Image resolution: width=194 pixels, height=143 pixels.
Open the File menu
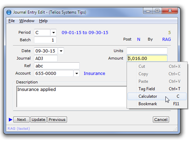click(x=12, y=21)
